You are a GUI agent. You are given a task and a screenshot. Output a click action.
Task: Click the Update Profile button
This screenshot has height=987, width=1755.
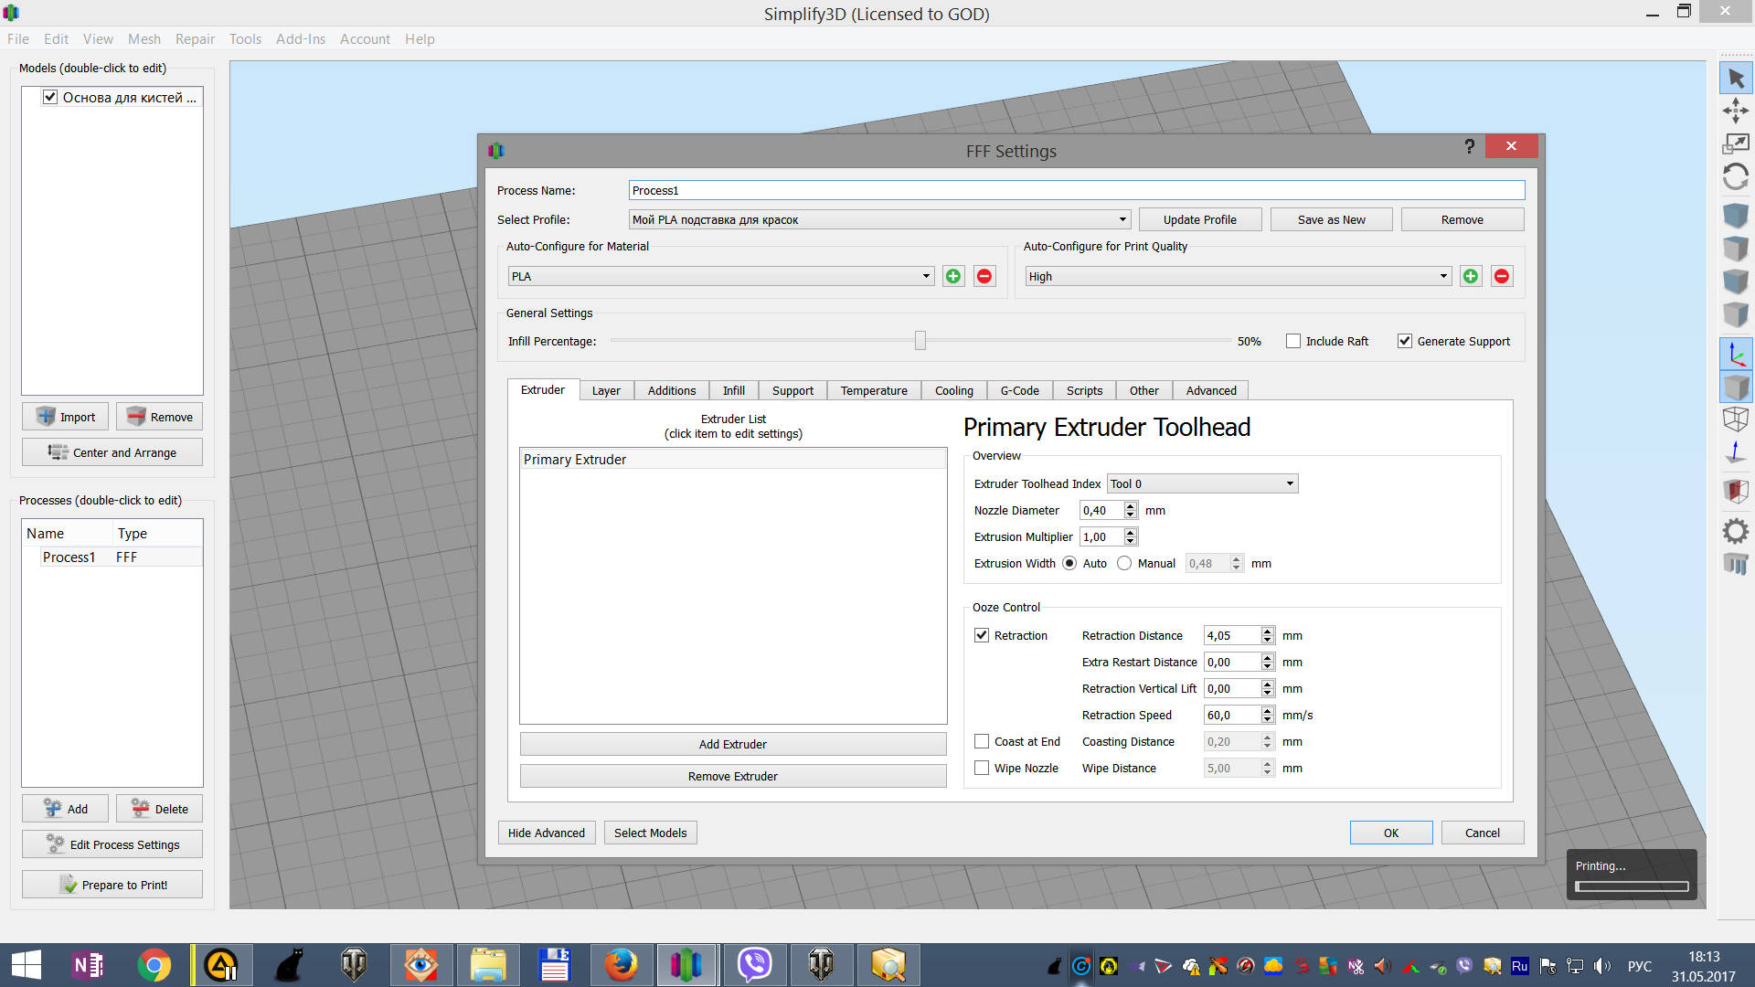1199,219
